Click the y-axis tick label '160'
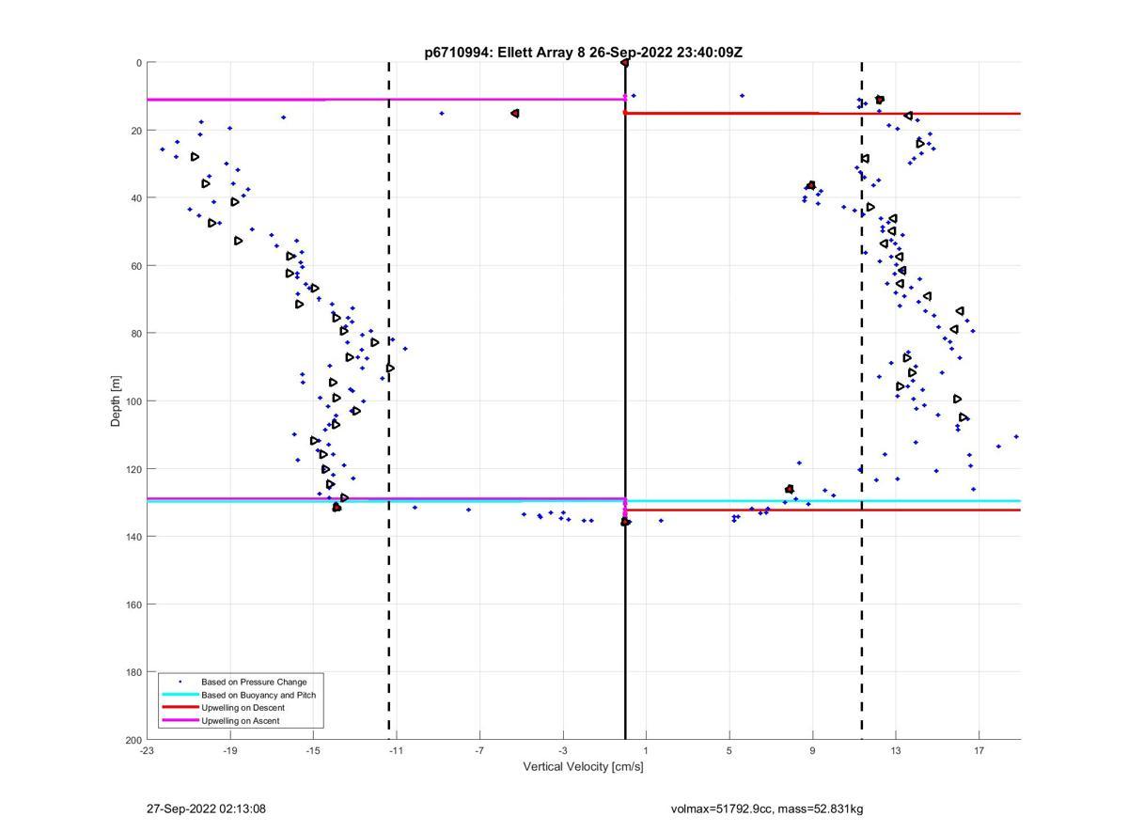The width and height of the screenshot is (1128, 832). pos(133,604)
